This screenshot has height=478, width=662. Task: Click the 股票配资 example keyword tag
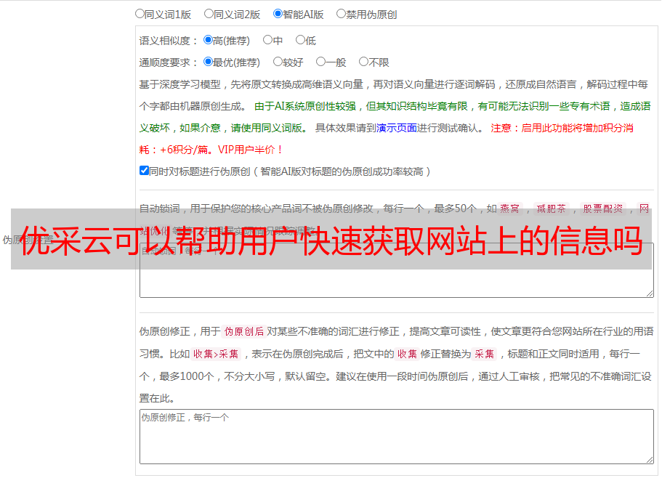pyautogui.click(x=603, y=208)
